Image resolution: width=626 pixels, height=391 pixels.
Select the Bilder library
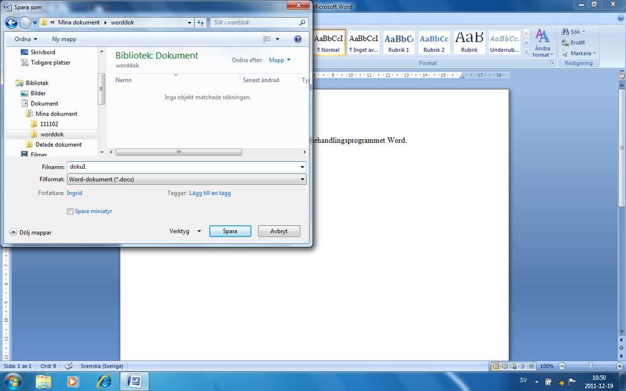pos(33,93)
